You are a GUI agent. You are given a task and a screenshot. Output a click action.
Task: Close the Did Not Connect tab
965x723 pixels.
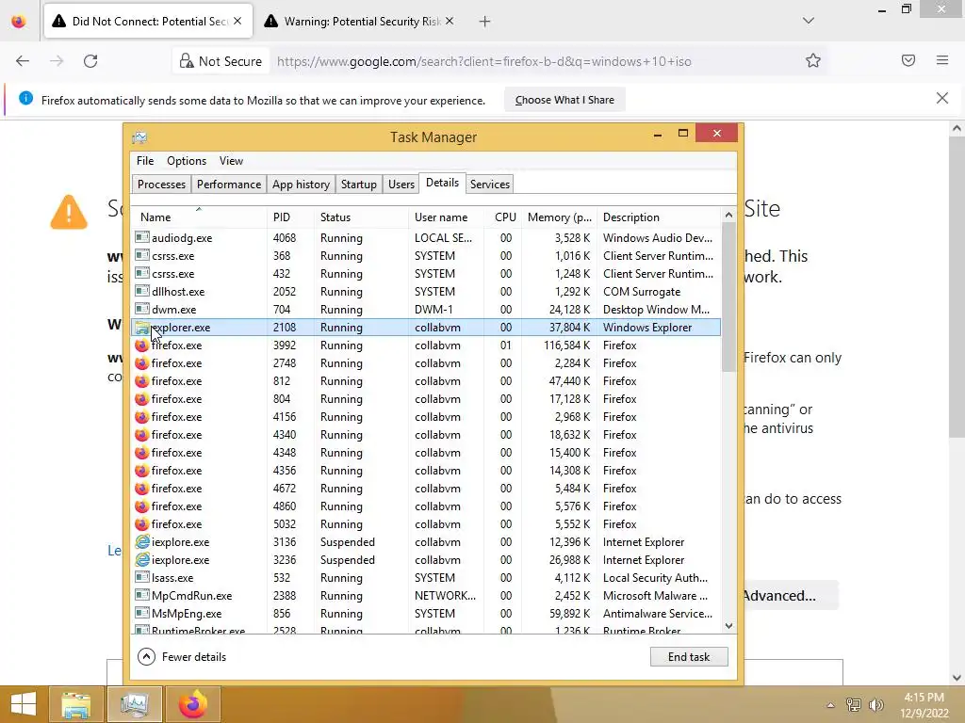point(237,21)
